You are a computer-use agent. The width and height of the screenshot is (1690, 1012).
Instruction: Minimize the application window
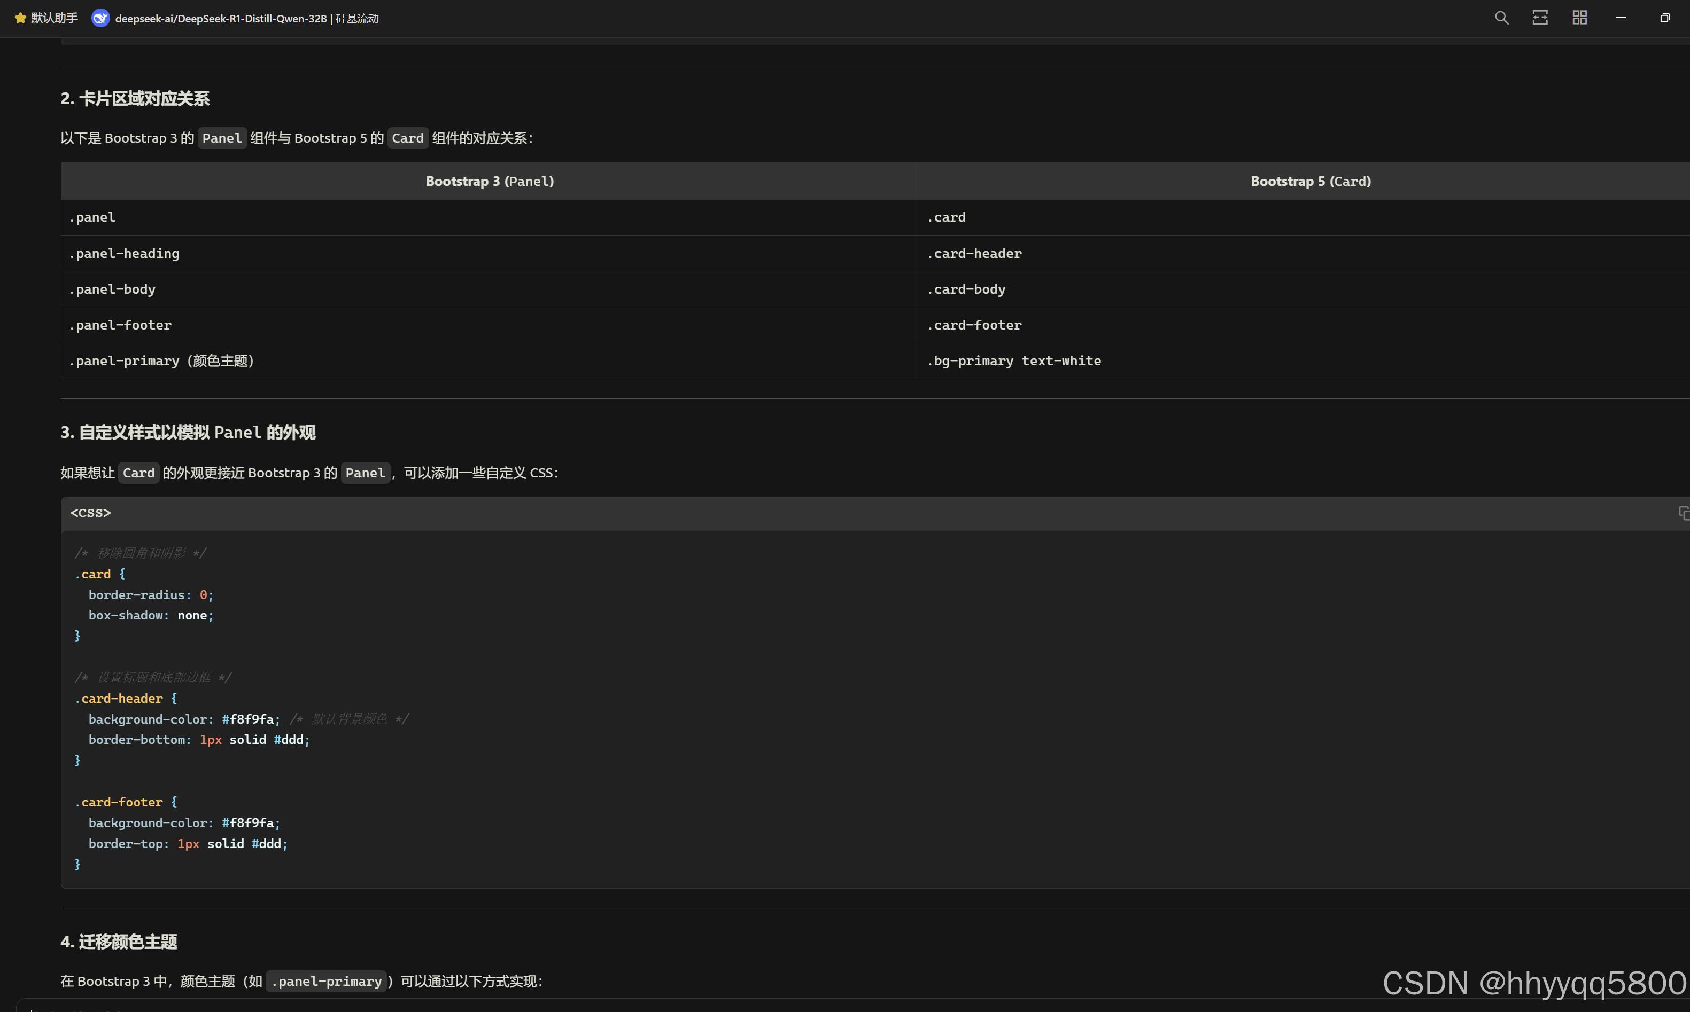coord(1621,18)
